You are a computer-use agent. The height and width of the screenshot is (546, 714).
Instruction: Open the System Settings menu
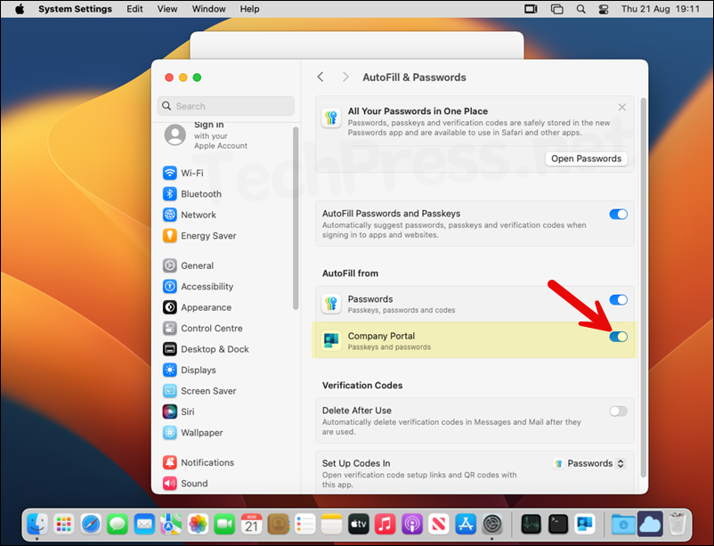coord(75,9)
